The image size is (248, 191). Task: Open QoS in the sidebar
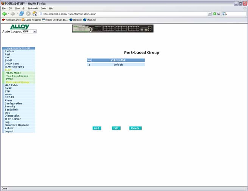click(x=7, y=113)
